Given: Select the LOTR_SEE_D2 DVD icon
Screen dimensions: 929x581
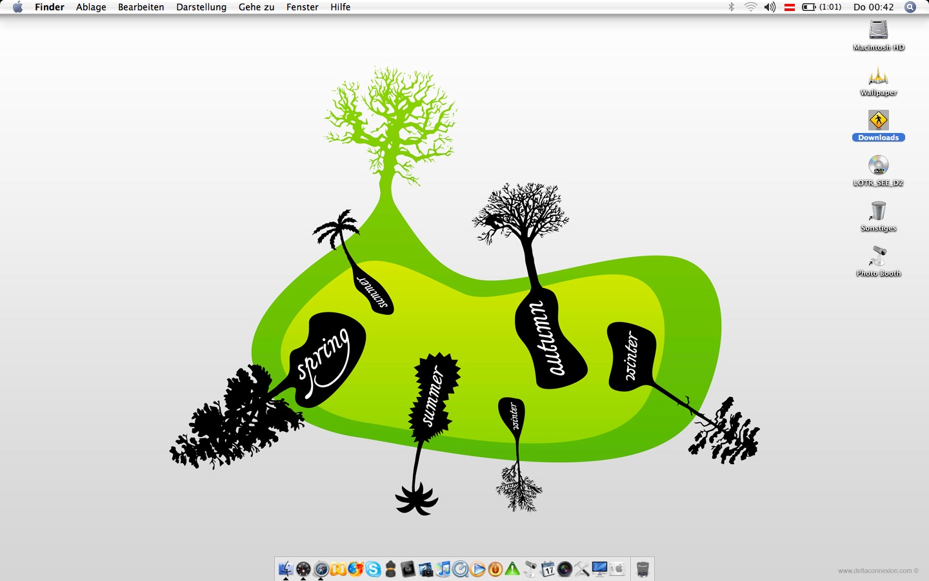Looking at the screenshot, I should [x=878, y=166].
